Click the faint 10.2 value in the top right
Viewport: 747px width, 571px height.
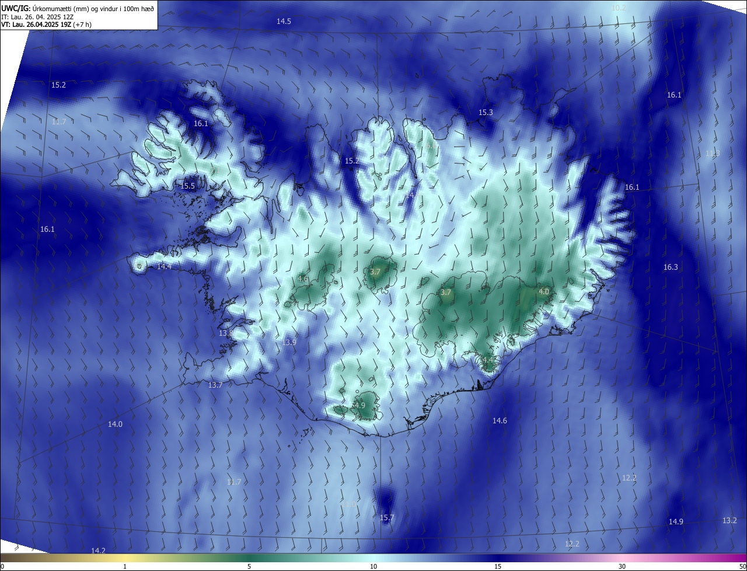pyautogui.click(x=618, y=8)
